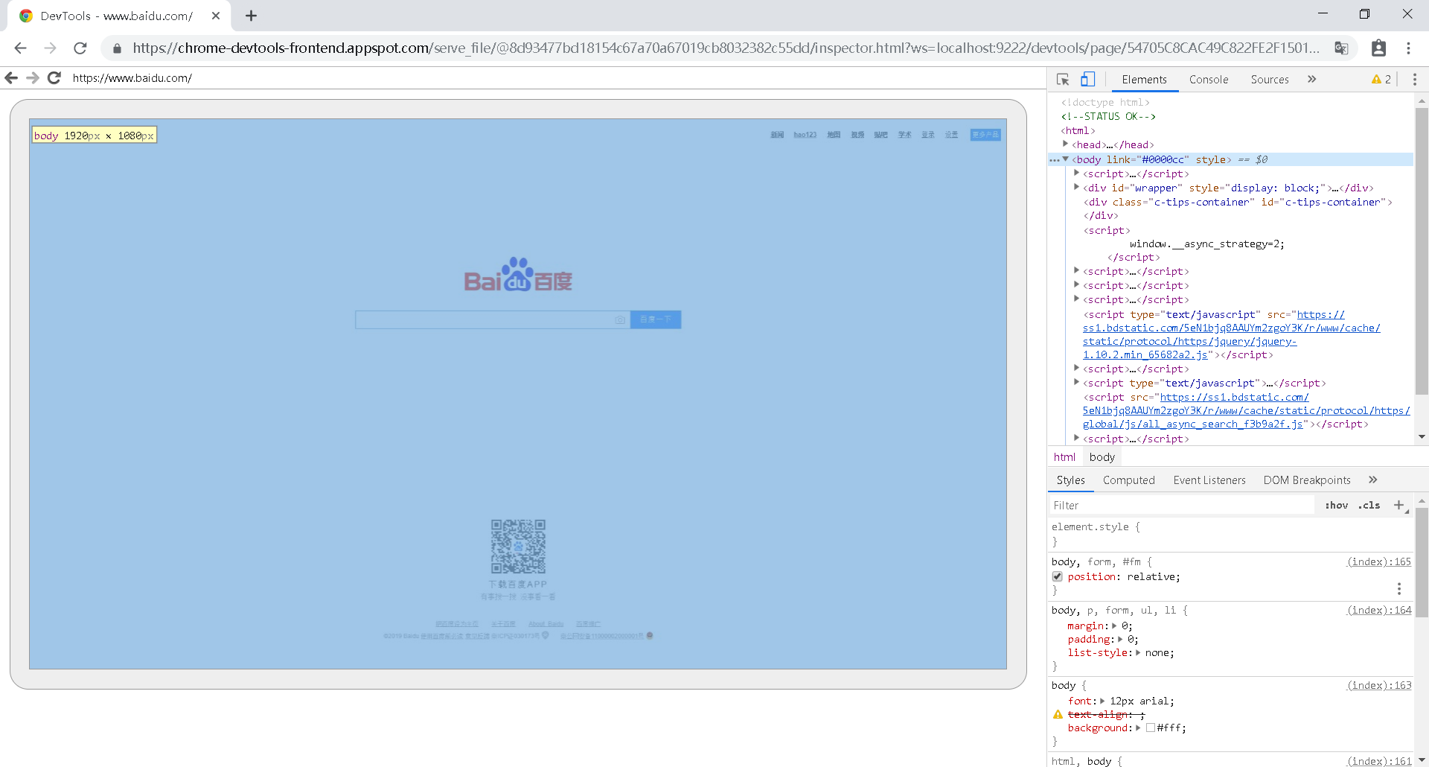Screen dimensions: 1429x767
Task: Click the element.style rule block
Action: coord(1231,534)
